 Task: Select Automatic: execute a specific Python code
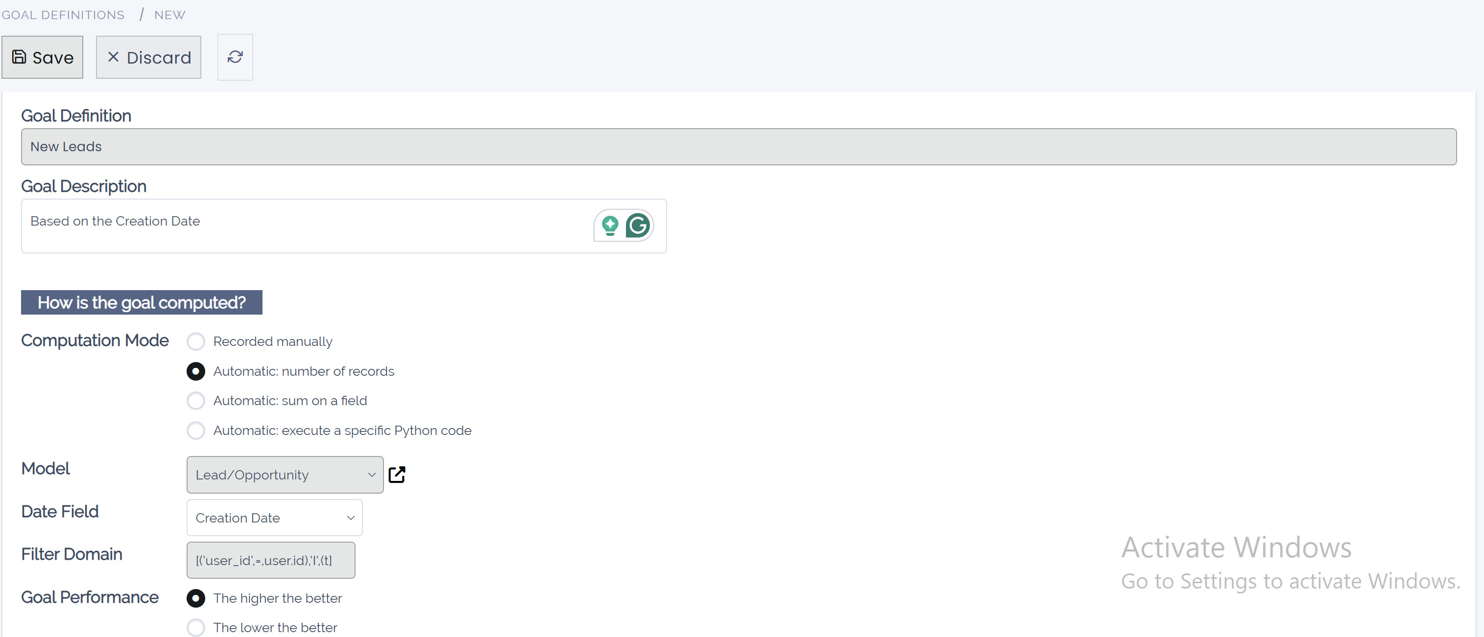click(x=196, y=431)
